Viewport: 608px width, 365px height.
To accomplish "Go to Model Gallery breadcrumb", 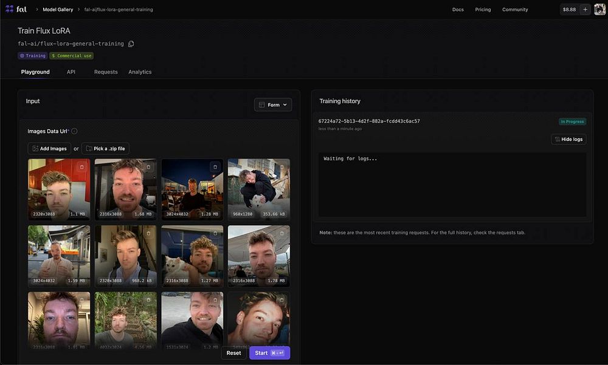I will pyautogui.click(x=58, y=9).
